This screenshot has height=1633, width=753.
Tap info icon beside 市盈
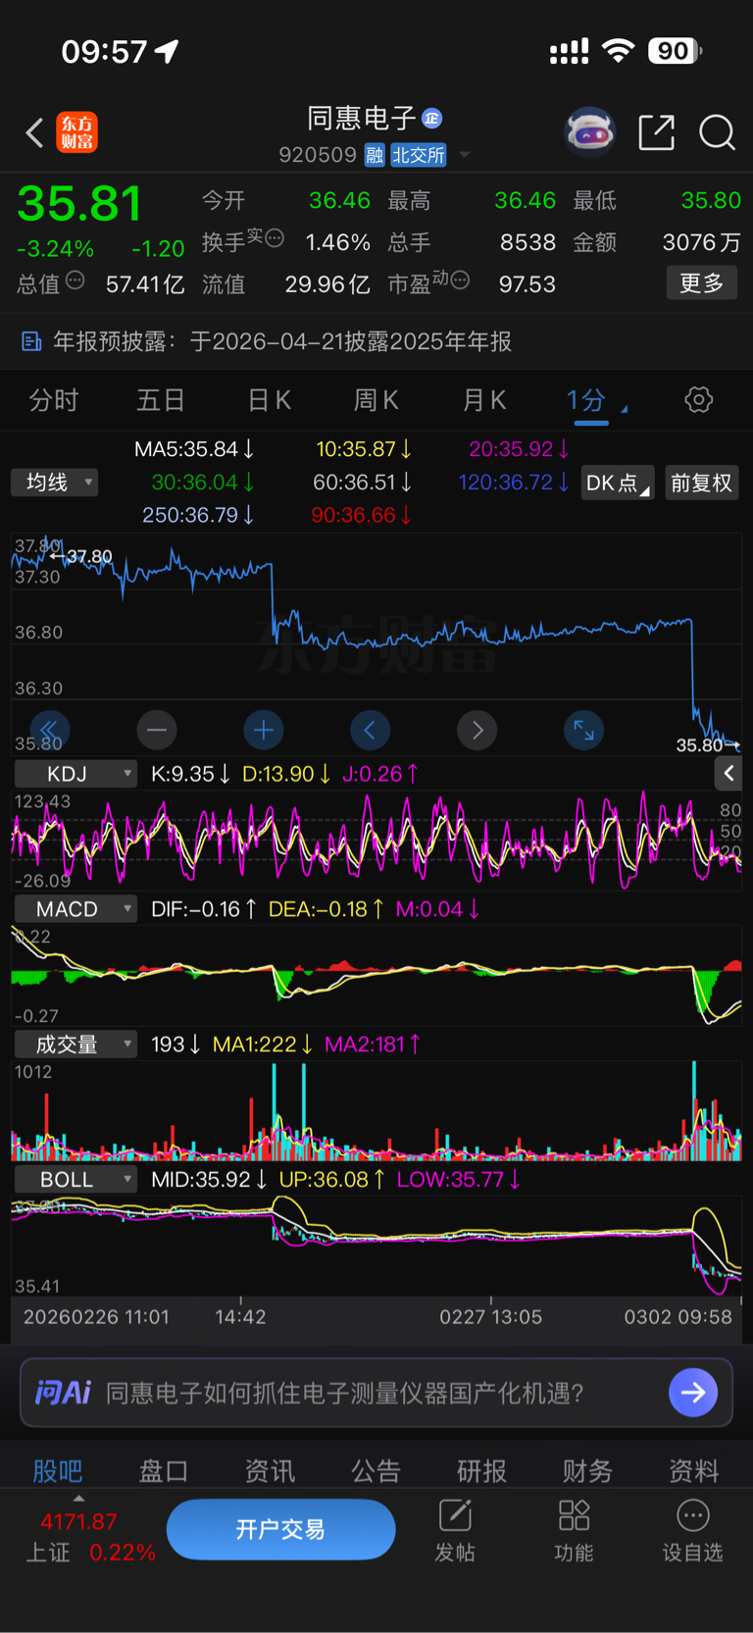tap(460, 281)
